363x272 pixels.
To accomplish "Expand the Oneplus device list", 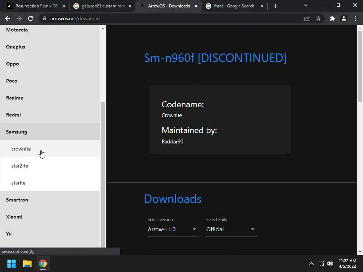I will tap(50, 47).
